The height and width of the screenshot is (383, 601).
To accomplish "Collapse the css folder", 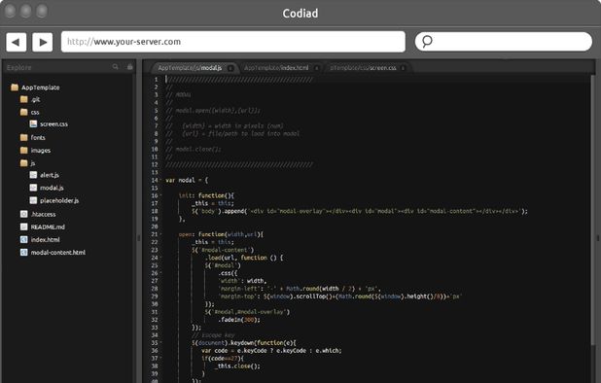I will (24, 112).
